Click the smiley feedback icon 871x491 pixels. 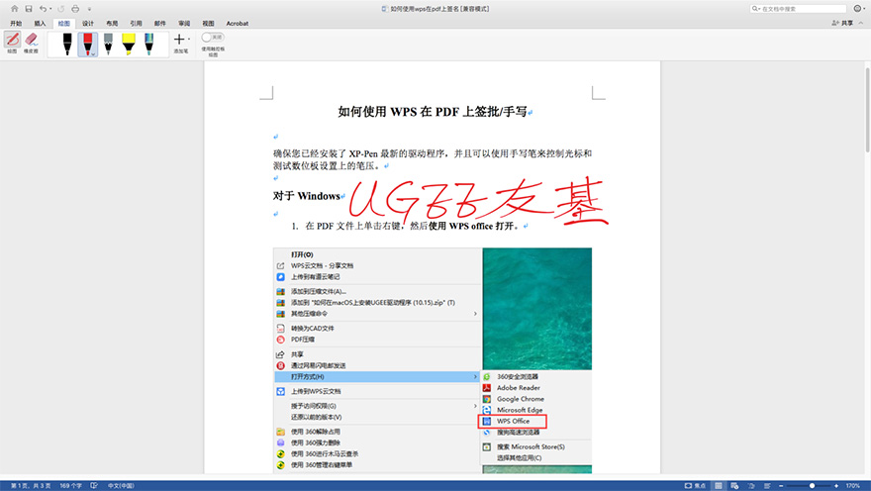(x=858, y=8)
